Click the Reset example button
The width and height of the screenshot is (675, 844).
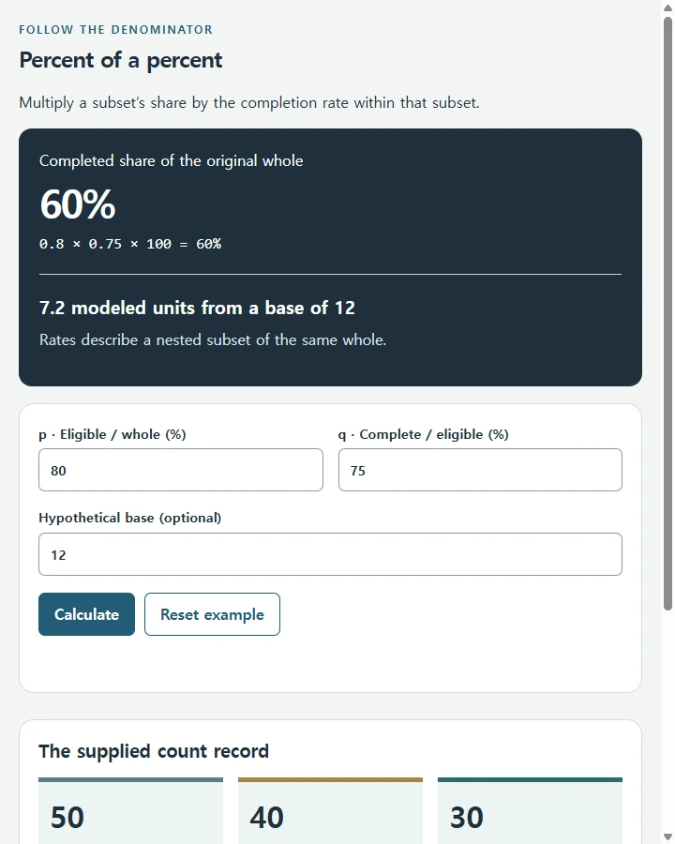[212, 614]
